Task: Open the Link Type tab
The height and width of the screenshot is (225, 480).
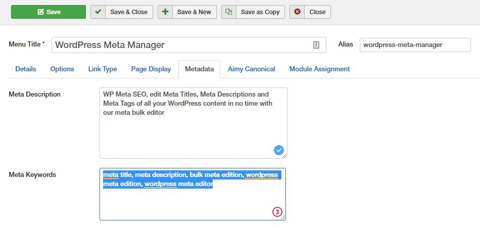Action: [x=103, y=69]
